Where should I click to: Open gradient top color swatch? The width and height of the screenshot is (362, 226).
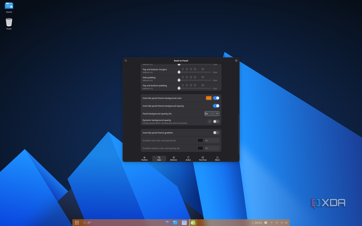(200, 140)
